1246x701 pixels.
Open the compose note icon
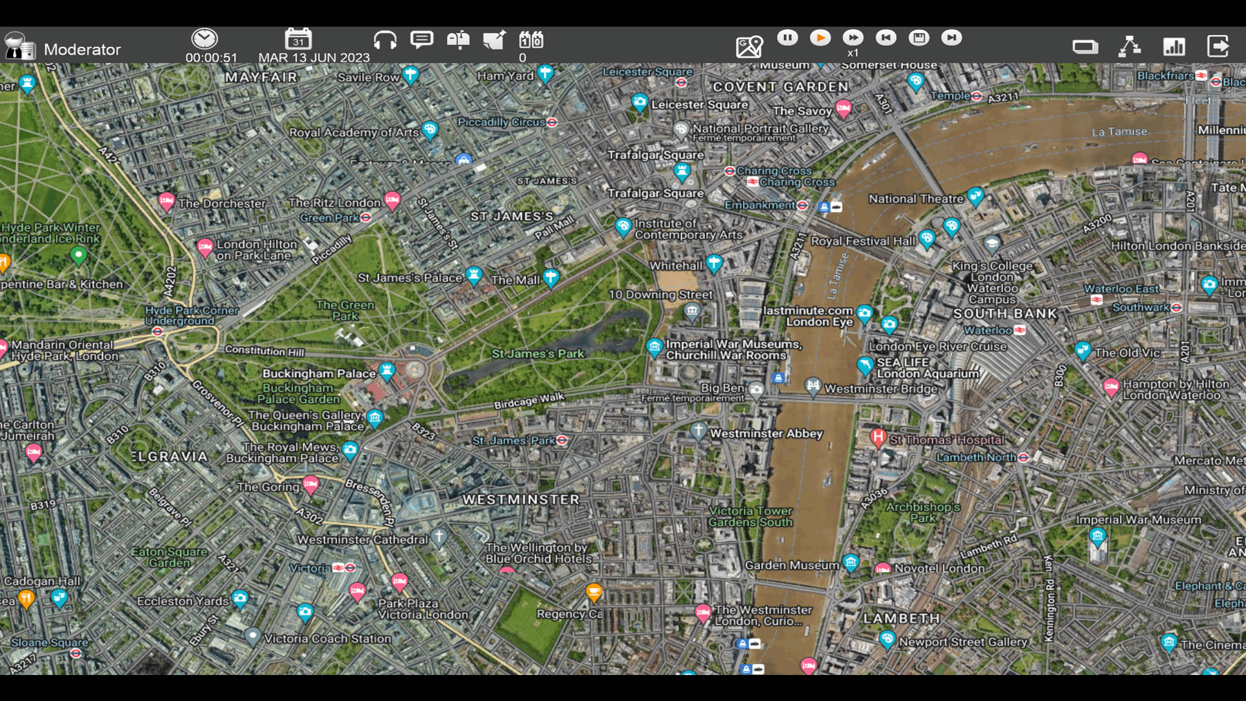click(x=495, y=40)
